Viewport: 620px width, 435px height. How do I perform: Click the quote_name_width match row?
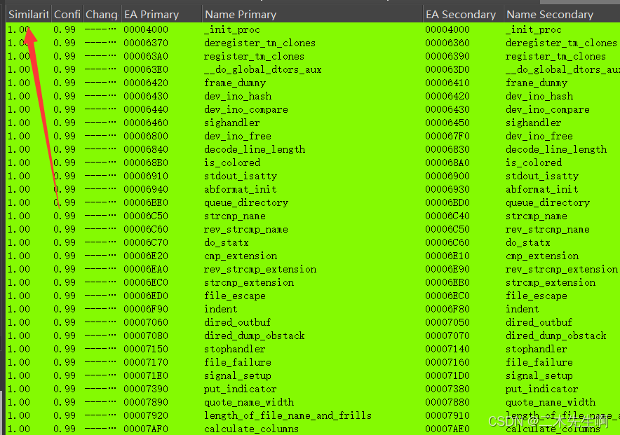tap(249, 402)
